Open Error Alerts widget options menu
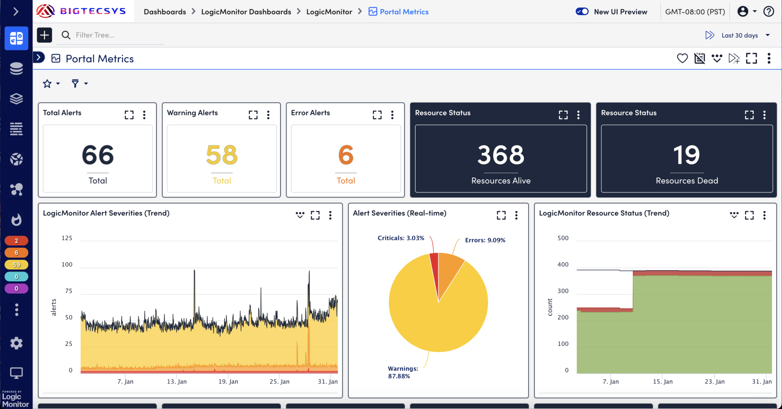This screenshot has width=782, height=409. [x=392, y=115]
